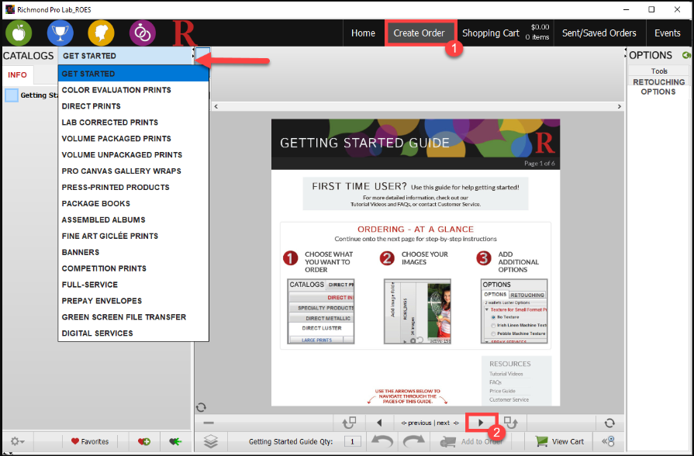This screenshot has width=694, height=456.
Task: Click the Getting Started Guide quantity field
Action: tap(352, 441)
